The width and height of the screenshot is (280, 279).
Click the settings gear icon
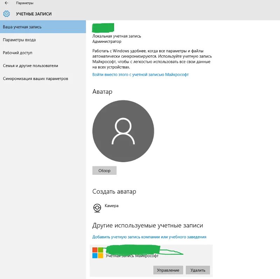6,14
